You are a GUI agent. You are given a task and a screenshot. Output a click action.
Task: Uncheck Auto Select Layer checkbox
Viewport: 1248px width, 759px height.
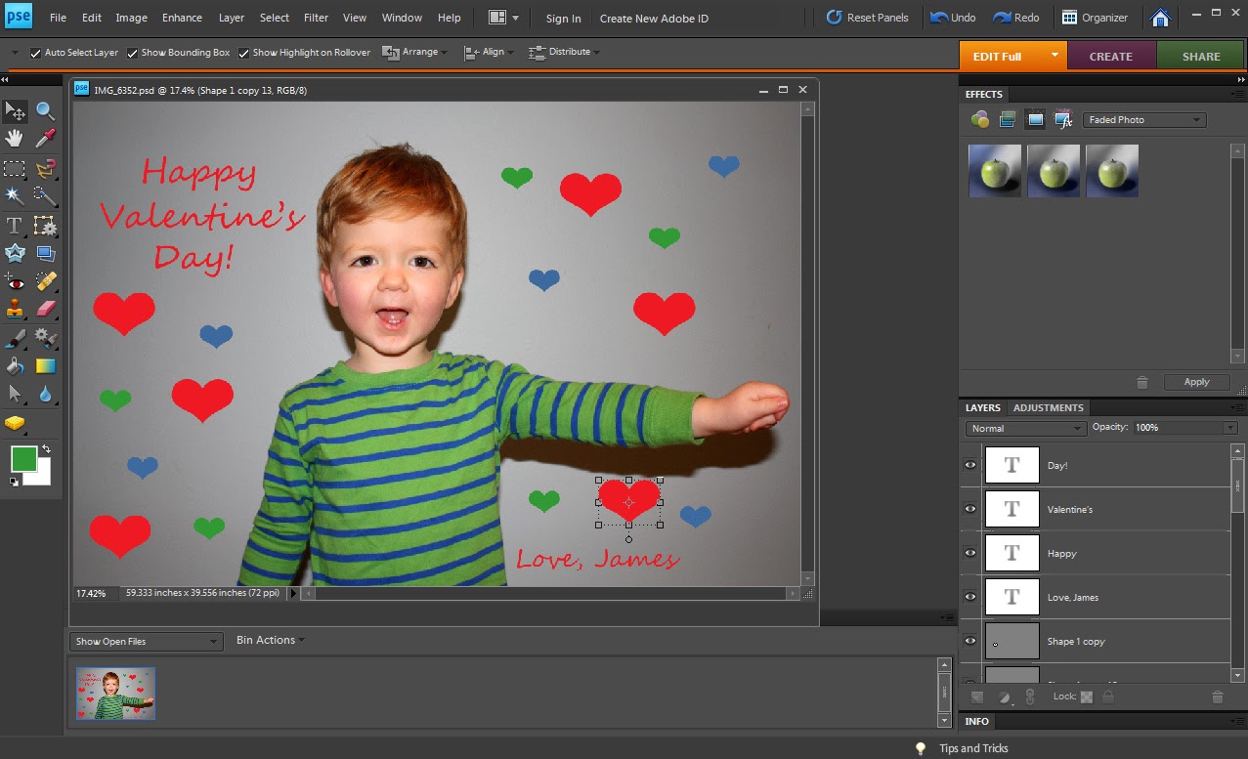(x=36, y=53)
